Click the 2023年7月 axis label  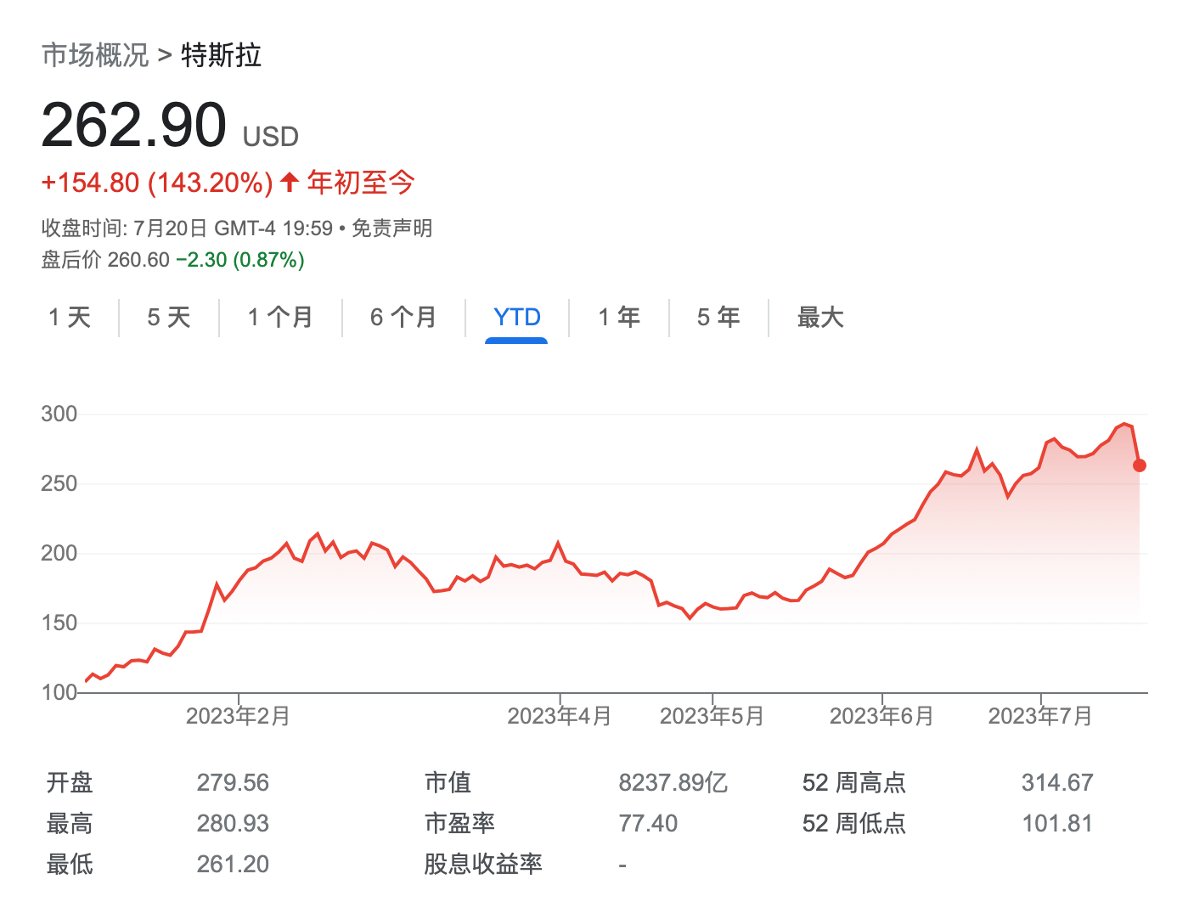pyautogui.click(x=1040, y=716)
